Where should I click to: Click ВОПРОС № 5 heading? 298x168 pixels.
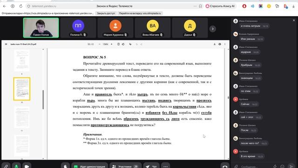[95, 57]
